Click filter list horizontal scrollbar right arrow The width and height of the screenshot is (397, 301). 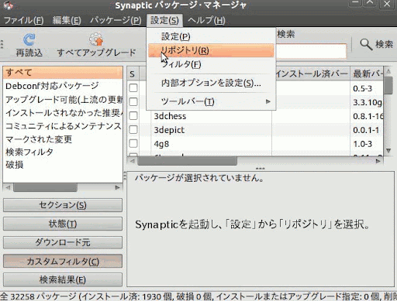117,187
